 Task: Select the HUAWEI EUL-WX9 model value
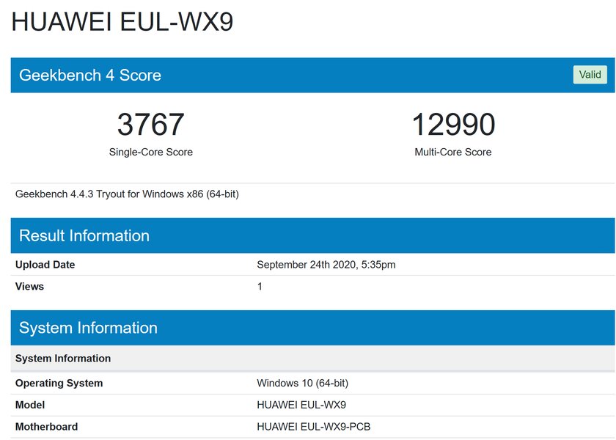point(301,405)
